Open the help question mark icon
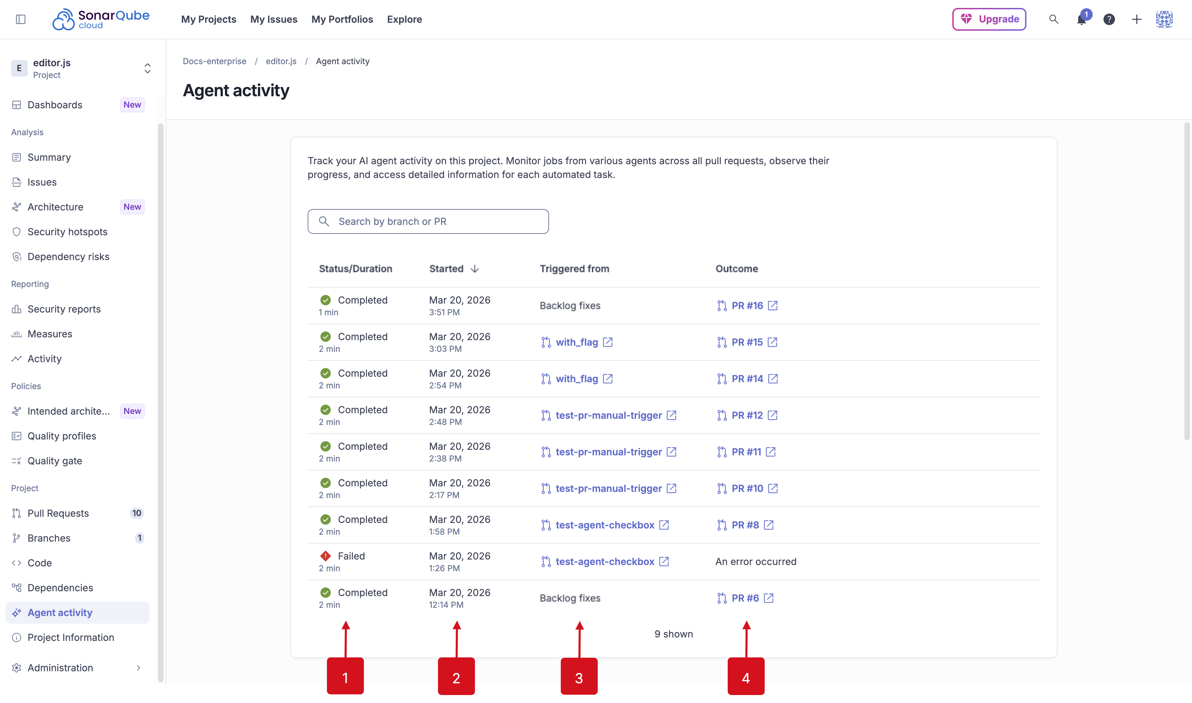This screenshot has width=1192, height=703. point(1109,19)
